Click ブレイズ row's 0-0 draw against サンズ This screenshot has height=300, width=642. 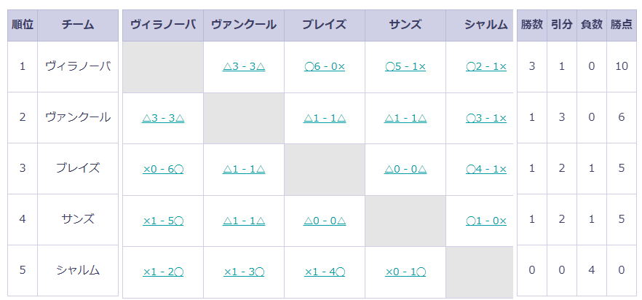(405, 169)
